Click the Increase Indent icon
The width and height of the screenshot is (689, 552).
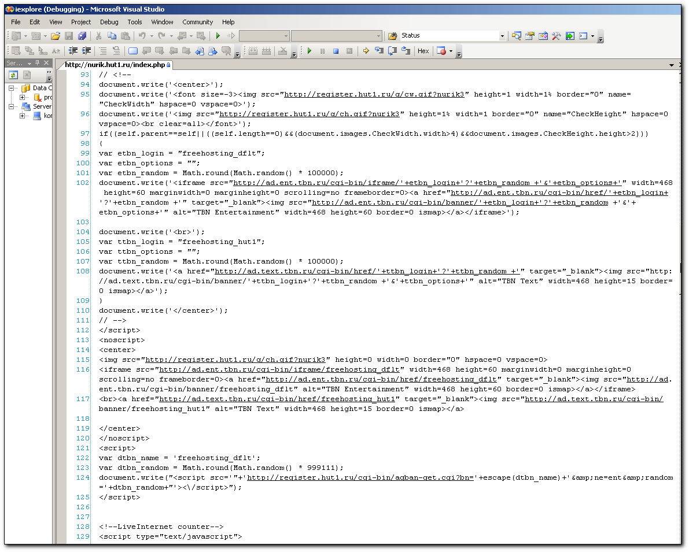tap(87, 51)
